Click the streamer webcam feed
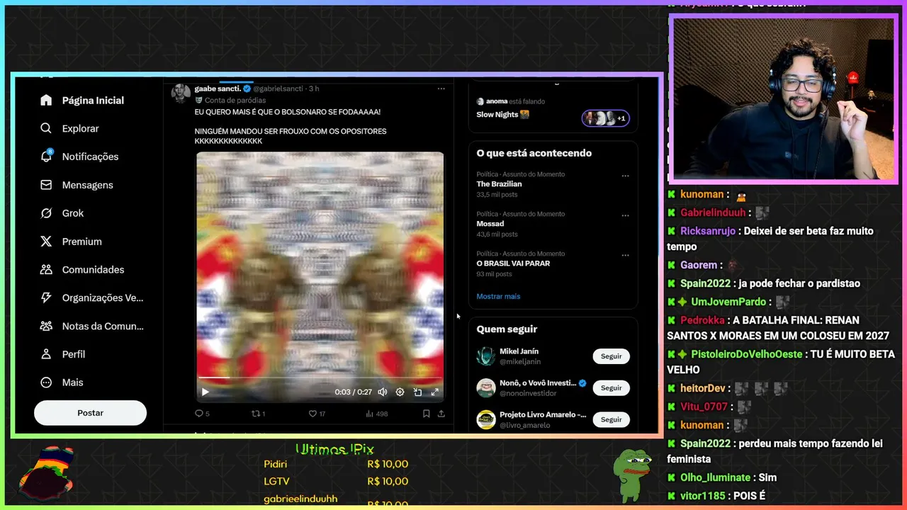 point(783,98)
